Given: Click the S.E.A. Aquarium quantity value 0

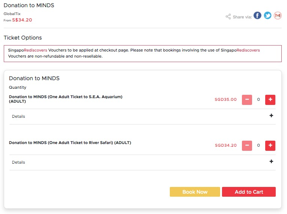Looking at the screenshot, I should click(x=258, y=100).
